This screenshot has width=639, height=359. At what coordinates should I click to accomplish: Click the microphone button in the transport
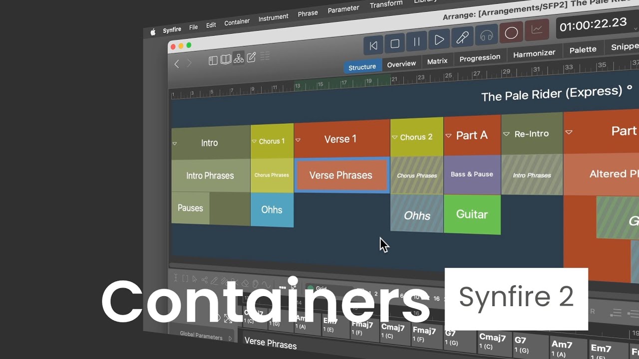coord(462,37)
